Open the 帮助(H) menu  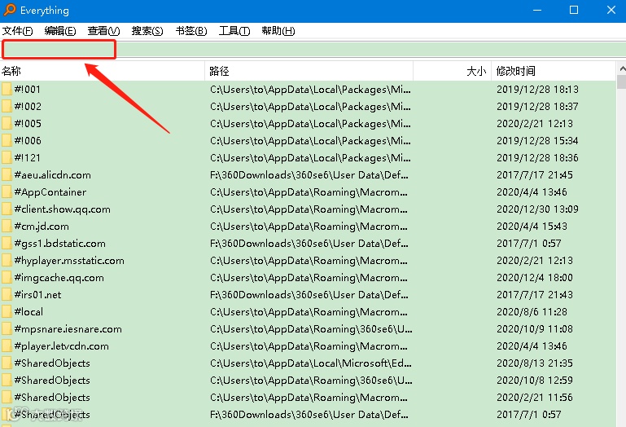pos(278,31)
